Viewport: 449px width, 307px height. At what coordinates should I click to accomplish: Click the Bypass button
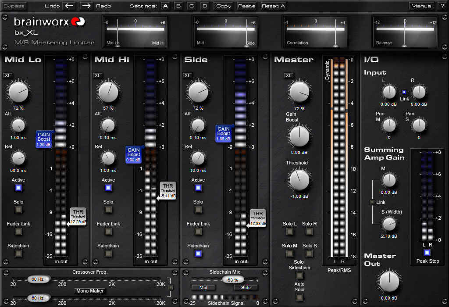(14, 6)
